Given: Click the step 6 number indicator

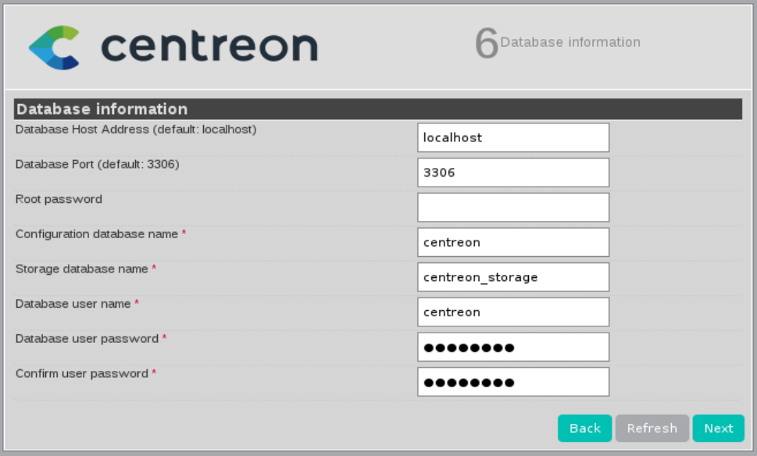Looking at the screenshot, I should [x=486, y=45].
